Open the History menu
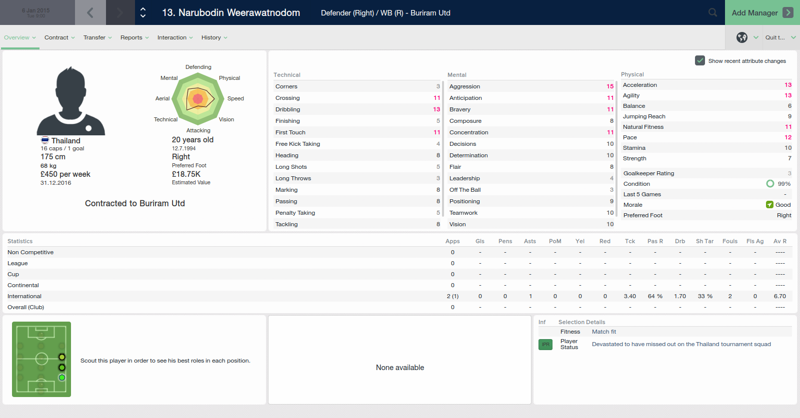800x418 pixels. click(214, 37)
